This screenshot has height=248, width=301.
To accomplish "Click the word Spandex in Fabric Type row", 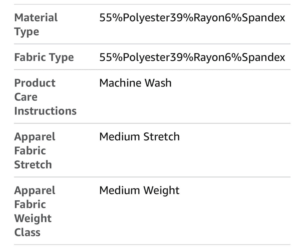I will coord(263,57).
